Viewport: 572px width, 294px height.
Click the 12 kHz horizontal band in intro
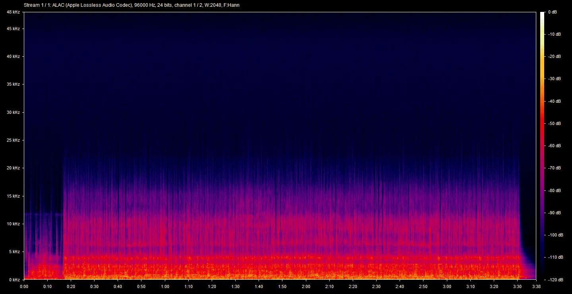coord(44,214)
